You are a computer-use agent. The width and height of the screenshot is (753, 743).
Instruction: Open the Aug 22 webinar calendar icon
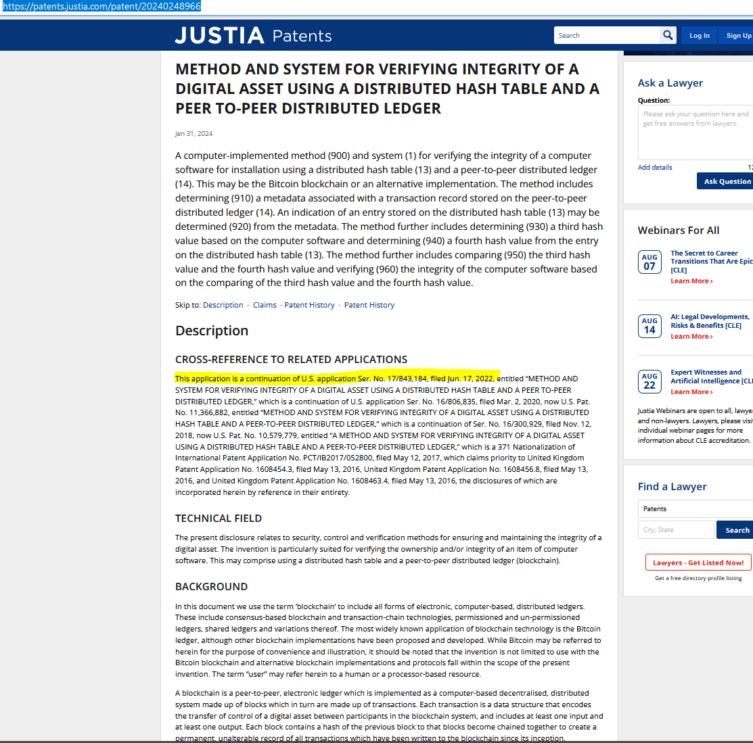[x=649, y=381]
